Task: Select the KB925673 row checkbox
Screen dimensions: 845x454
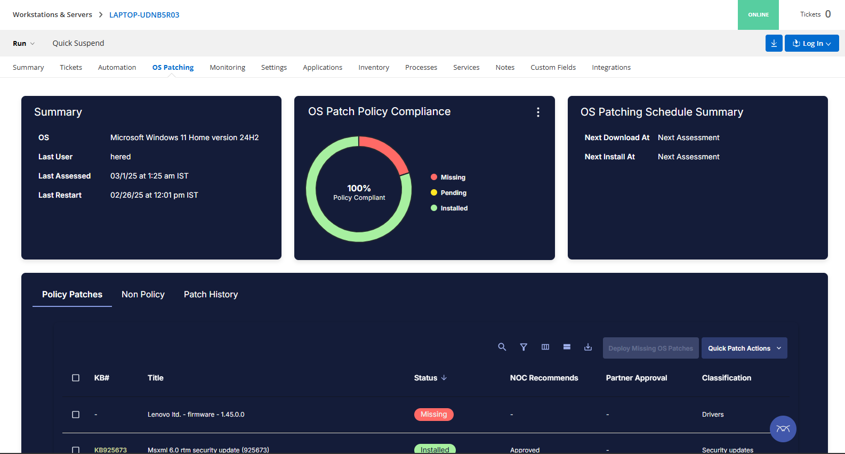Action: 76,450
